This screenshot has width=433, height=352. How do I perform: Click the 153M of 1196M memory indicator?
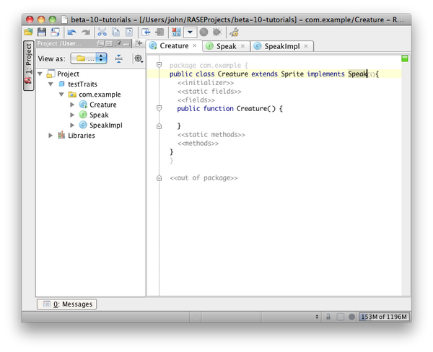tap(384, 317)
